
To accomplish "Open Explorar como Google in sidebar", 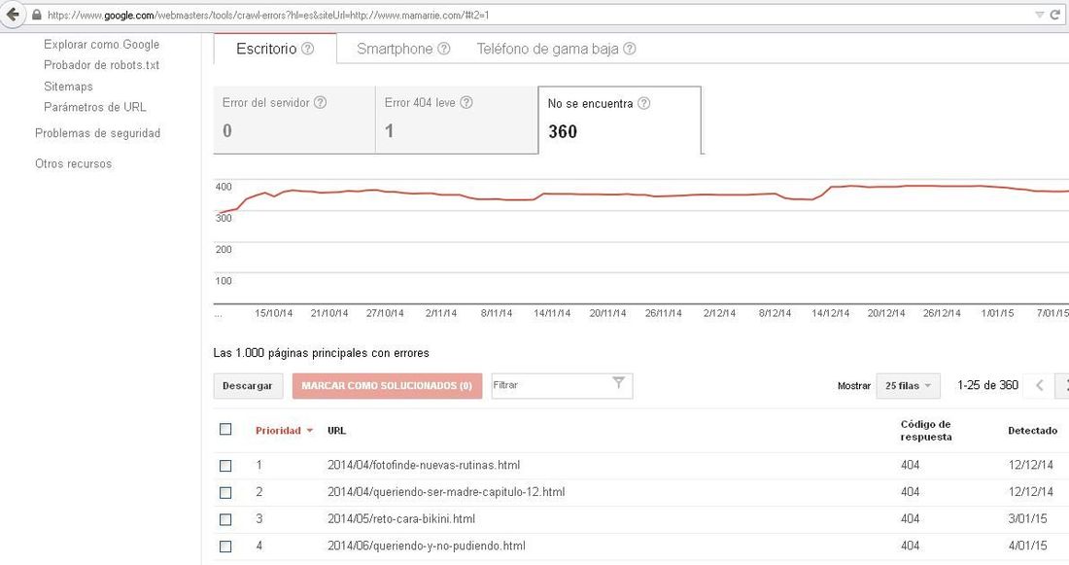I will 102,45.
